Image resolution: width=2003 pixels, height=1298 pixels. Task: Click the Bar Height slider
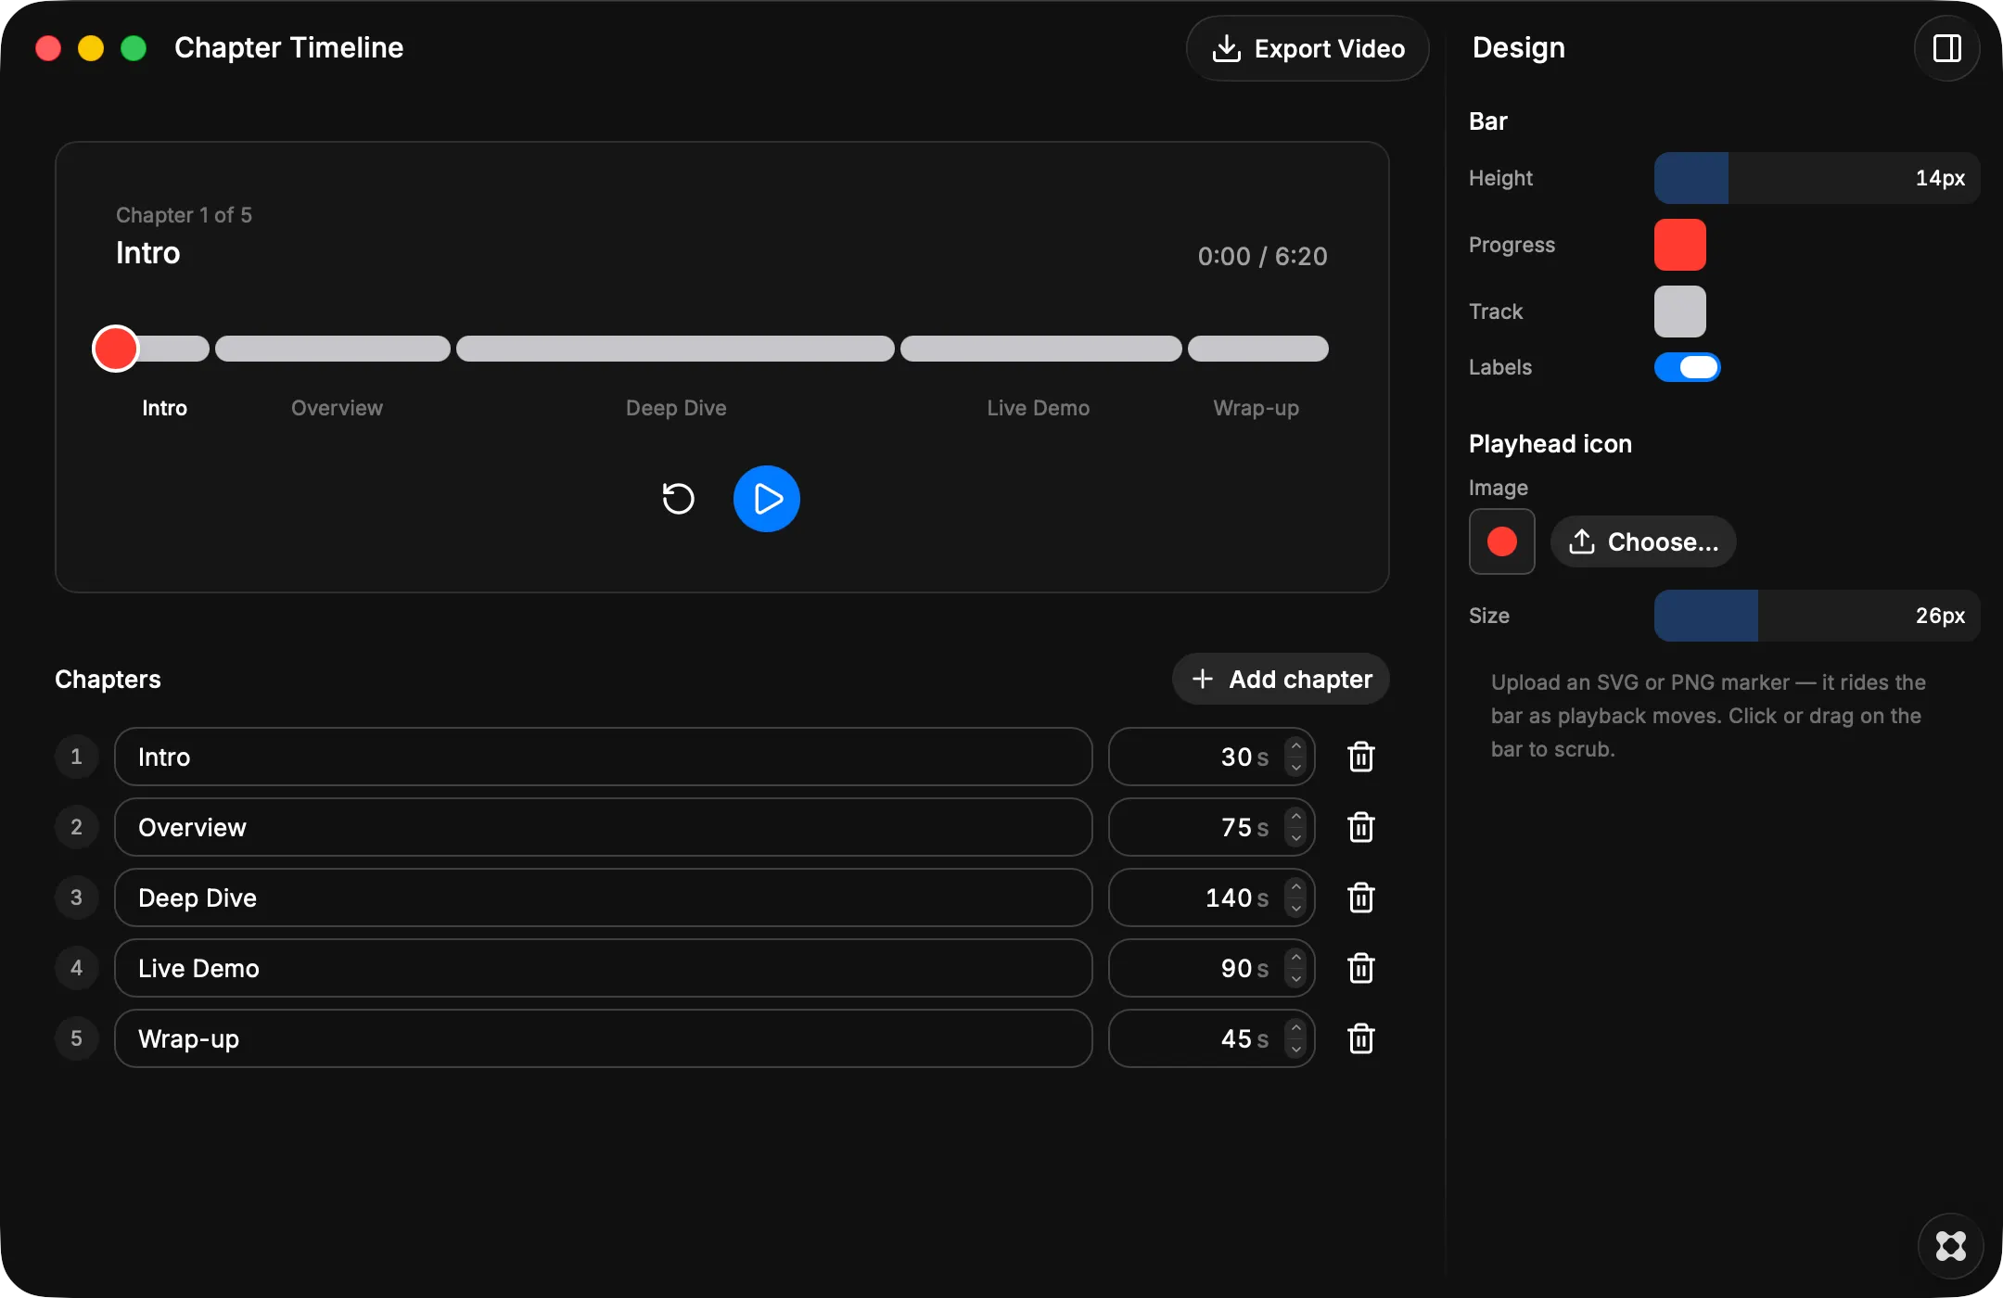[1818, 178]
